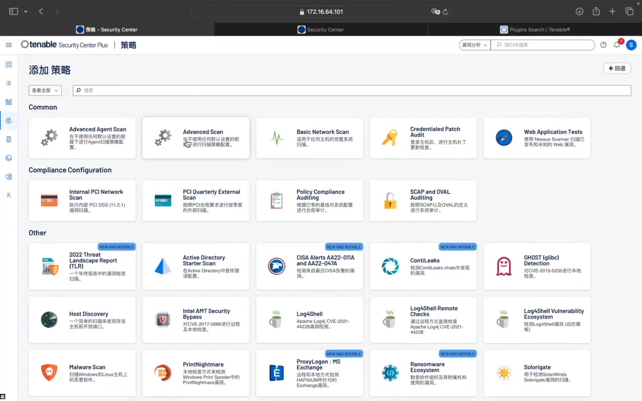Select the ContiLeaks aperture icon

pyautogui.click(x=390, y=266)
